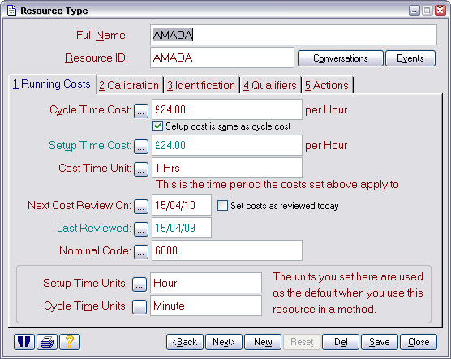Open Next Cost Review On date picker button
The height and width of the screenshot is (359, 451).
(x=141, y=207)
